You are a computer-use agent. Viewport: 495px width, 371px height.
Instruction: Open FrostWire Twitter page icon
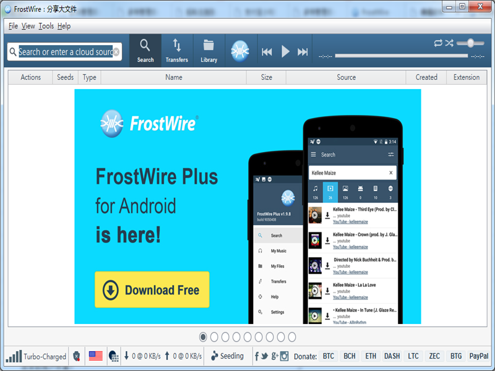coord(265,356)
